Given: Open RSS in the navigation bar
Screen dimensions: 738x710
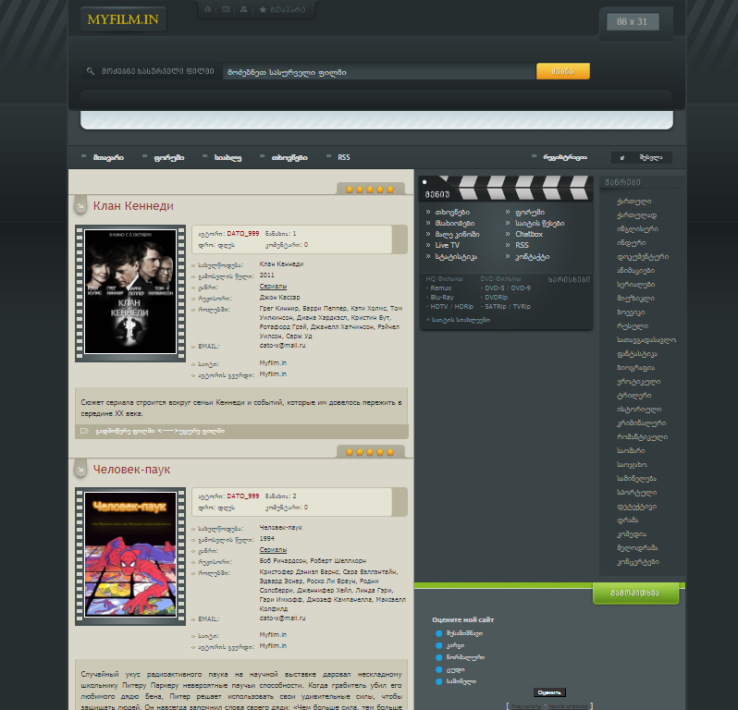Looking at the screenshot, I should coord(344,157).
